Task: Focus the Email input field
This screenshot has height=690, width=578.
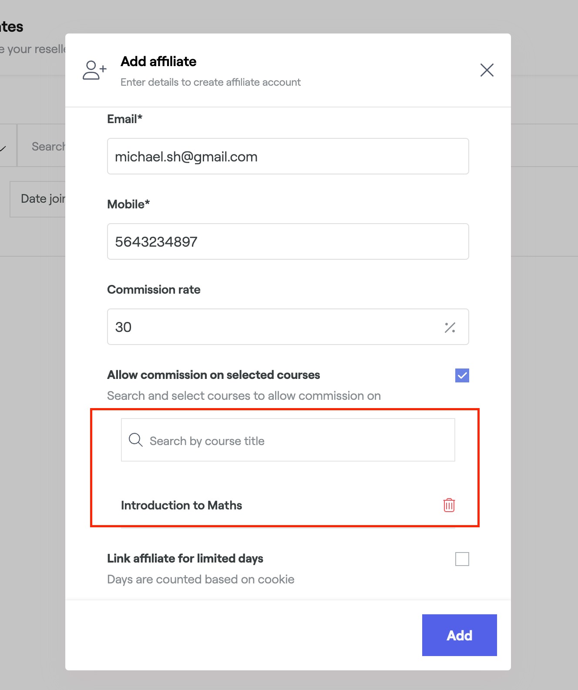Action: coord(288,157)
